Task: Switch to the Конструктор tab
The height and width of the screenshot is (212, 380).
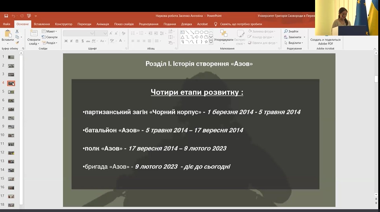Action: (x=64, y=24)
